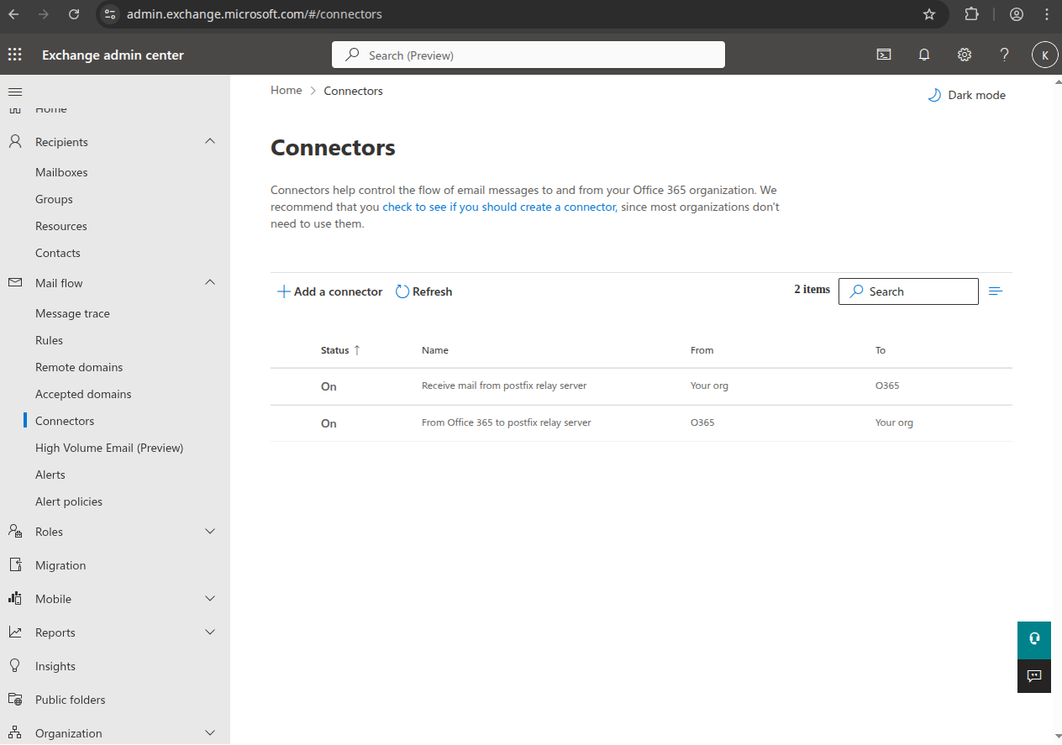Open Remote domains in sidebar
The width and height of the screenshot is (1062, 745).
click(x=79, y=367)
